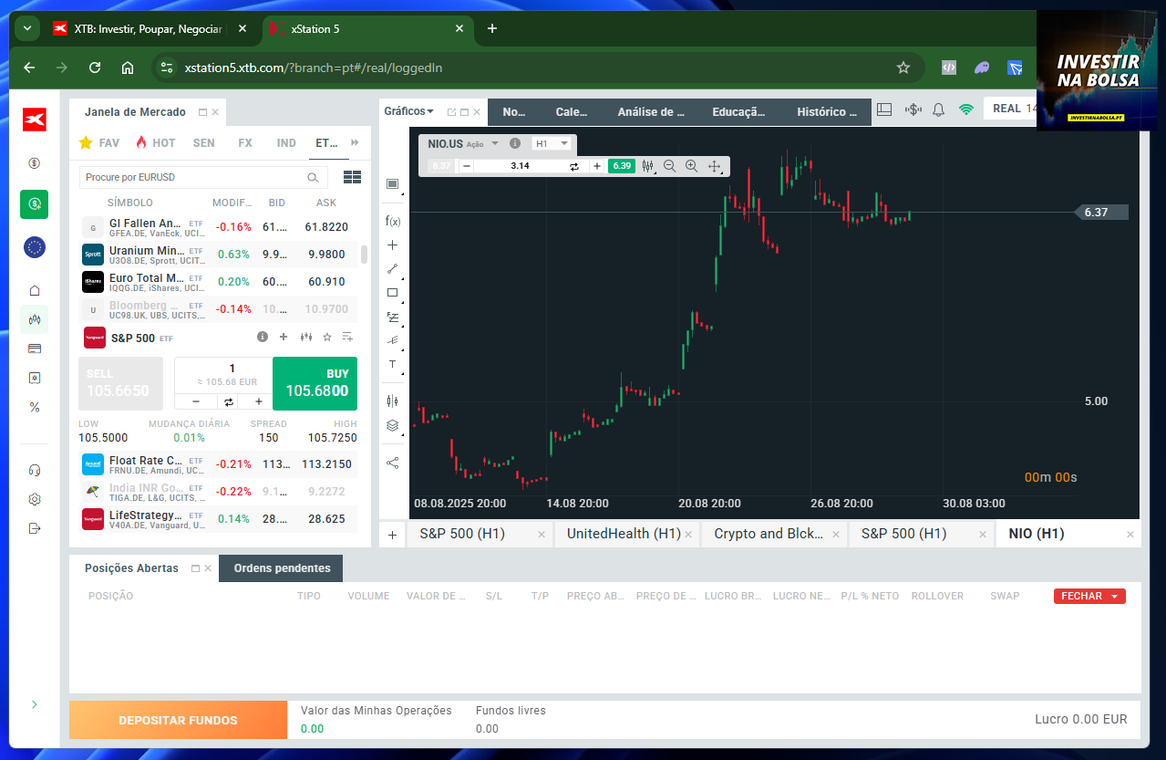Click the Procure por EURUSD search field
This screenshot has height=760, width=1166.
203,177
